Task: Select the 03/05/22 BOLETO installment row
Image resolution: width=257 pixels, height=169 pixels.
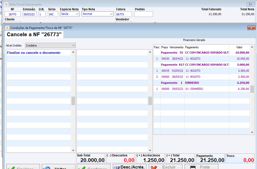Action: (201, 71)
